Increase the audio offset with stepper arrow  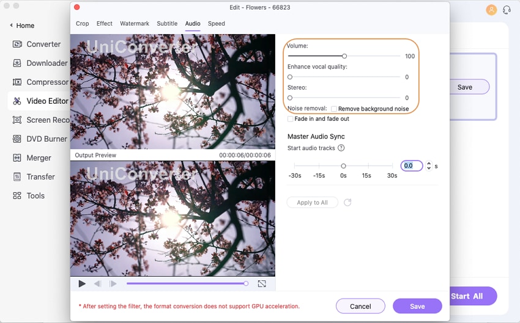[x=429, y=163]
